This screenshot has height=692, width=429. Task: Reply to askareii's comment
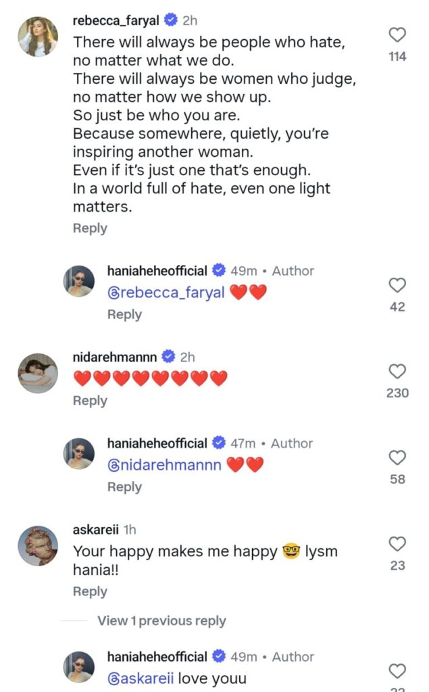click(90, 591)
